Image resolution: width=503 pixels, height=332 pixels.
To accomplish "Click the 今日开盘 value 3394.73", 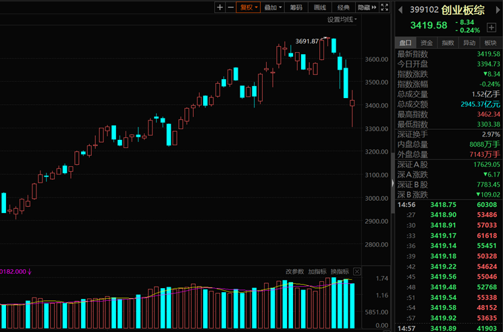I will click(488, 64).
